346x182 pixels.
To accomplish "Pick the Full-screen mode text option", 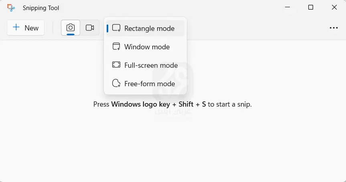I will [x=151, y=65].
